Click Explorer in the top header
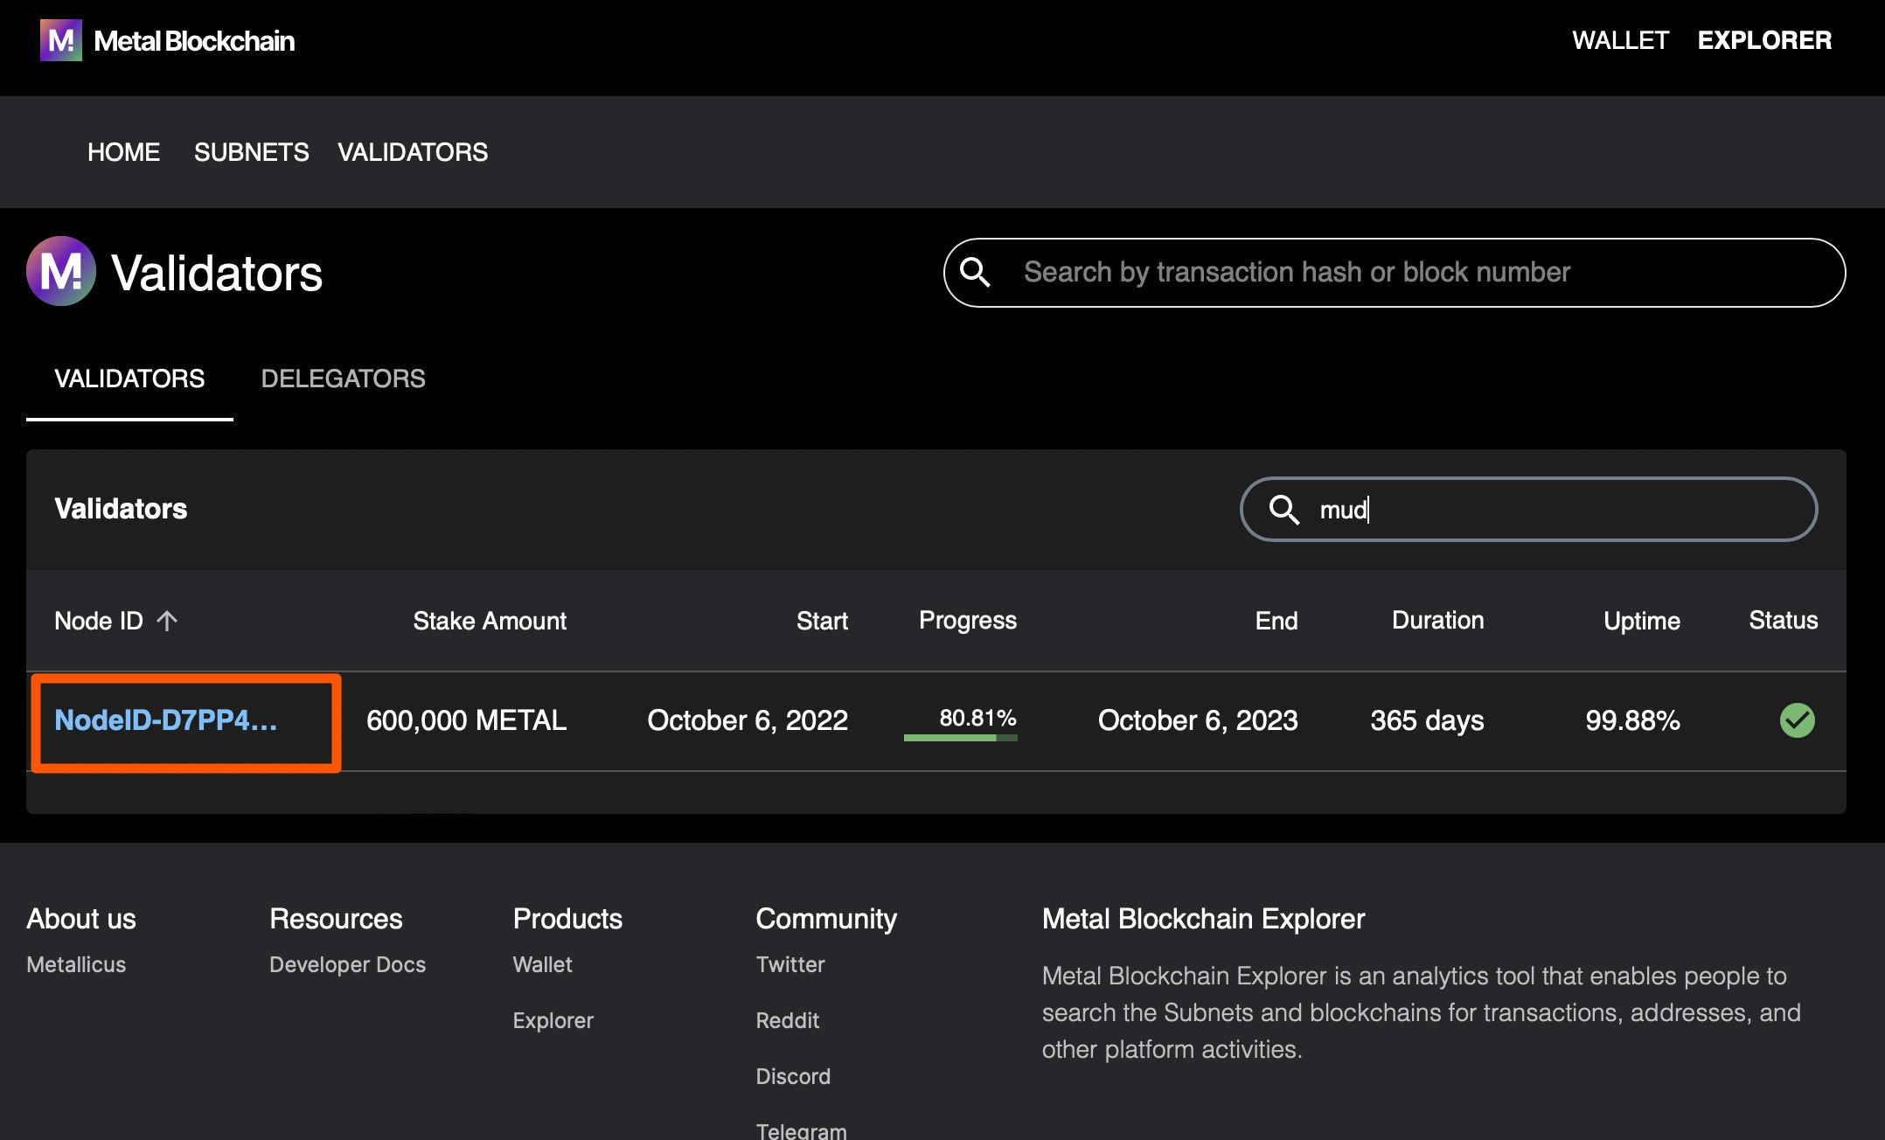 (1763, 40)
